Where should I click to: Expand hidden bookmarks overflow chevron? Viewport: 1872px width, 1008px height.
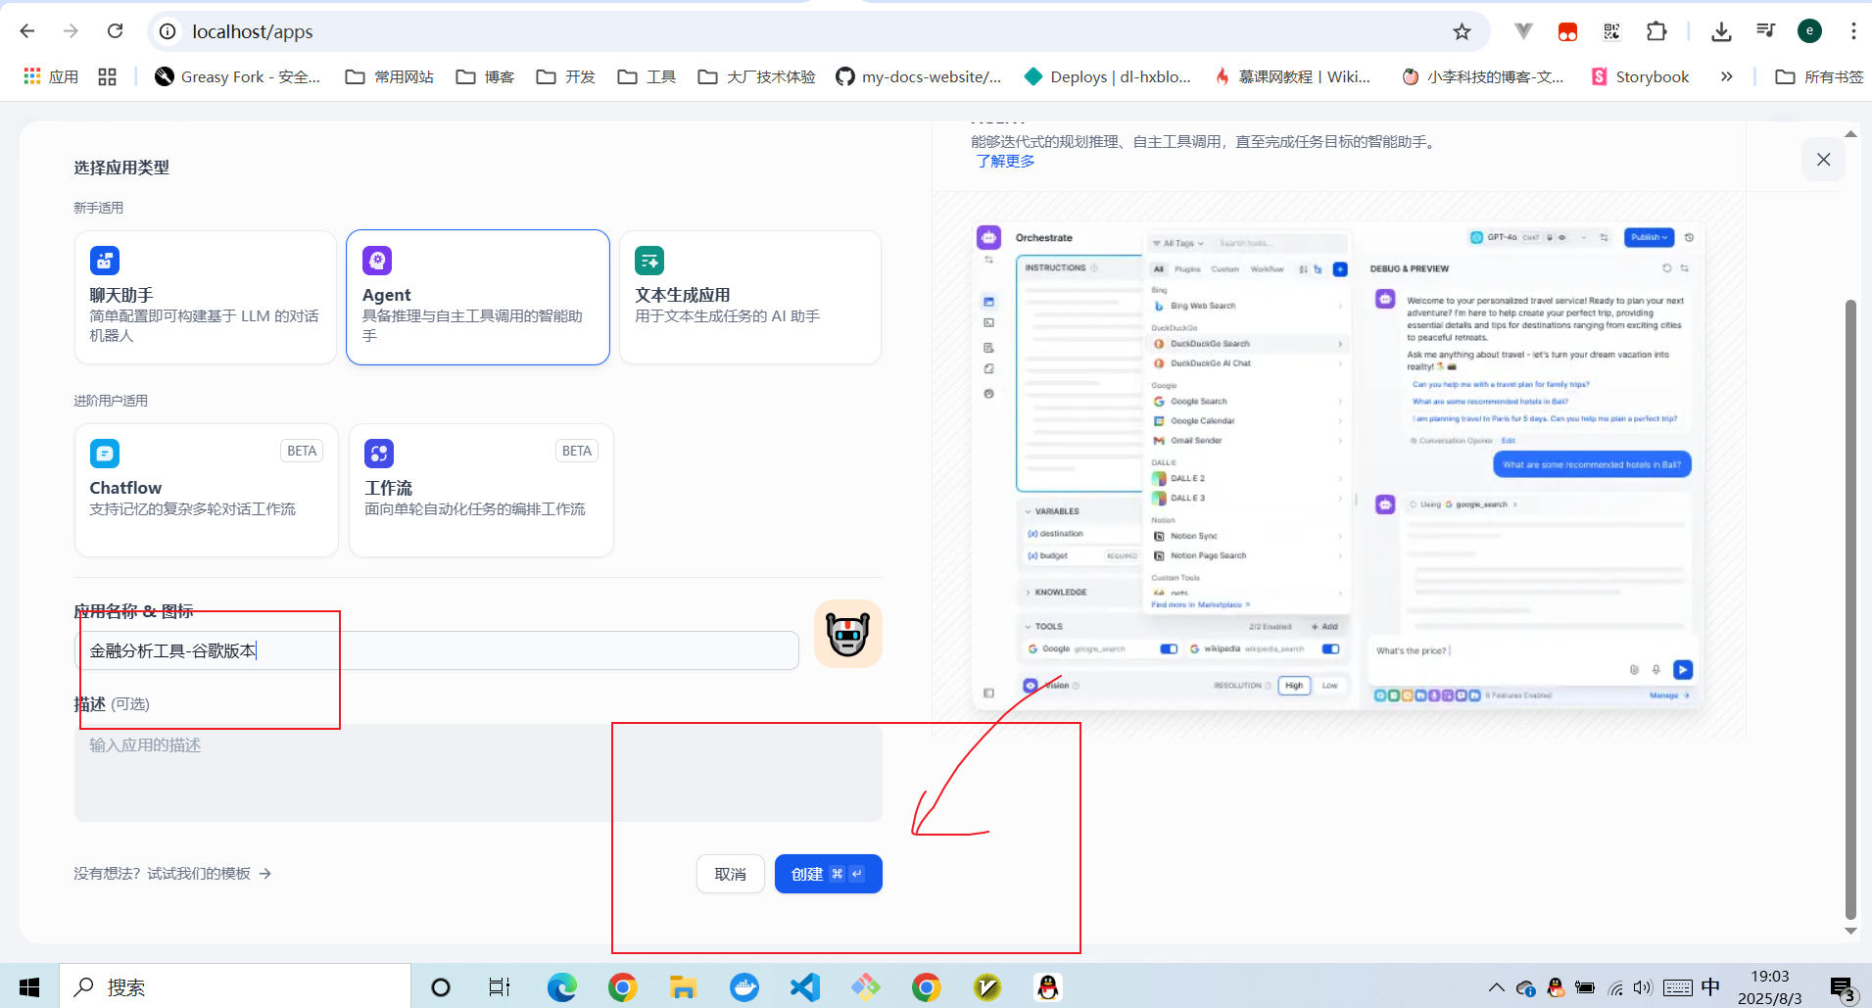[1726, 76]
